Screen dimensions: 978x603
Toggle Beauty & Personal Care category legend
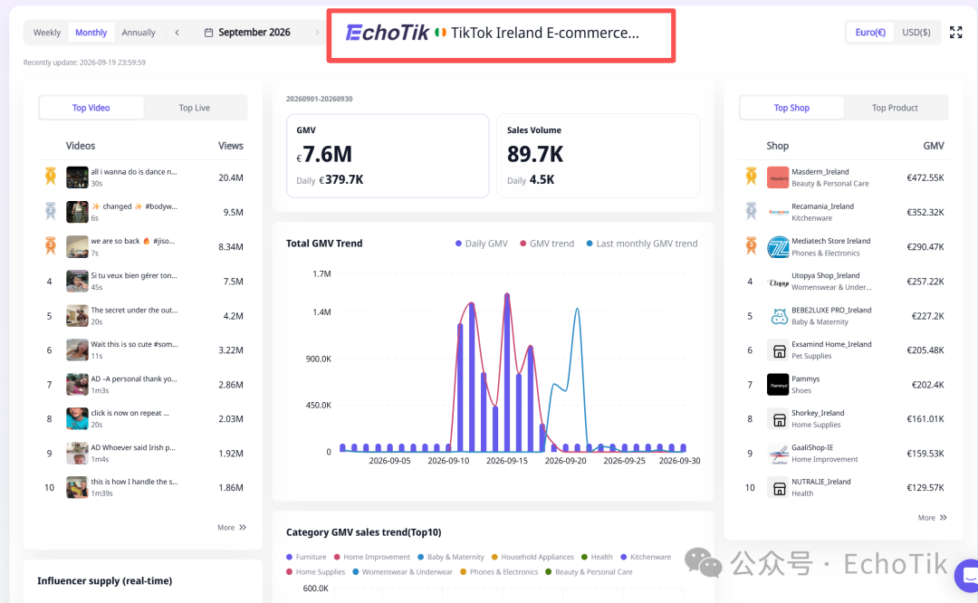589,572
